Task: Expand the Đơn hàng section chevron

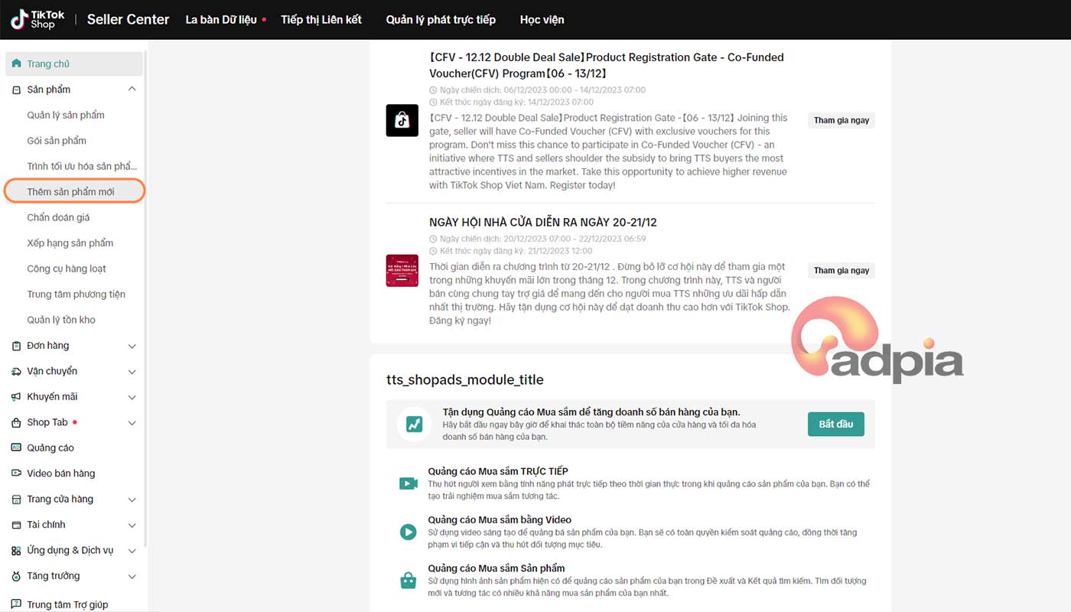Action: click(132, 346)
